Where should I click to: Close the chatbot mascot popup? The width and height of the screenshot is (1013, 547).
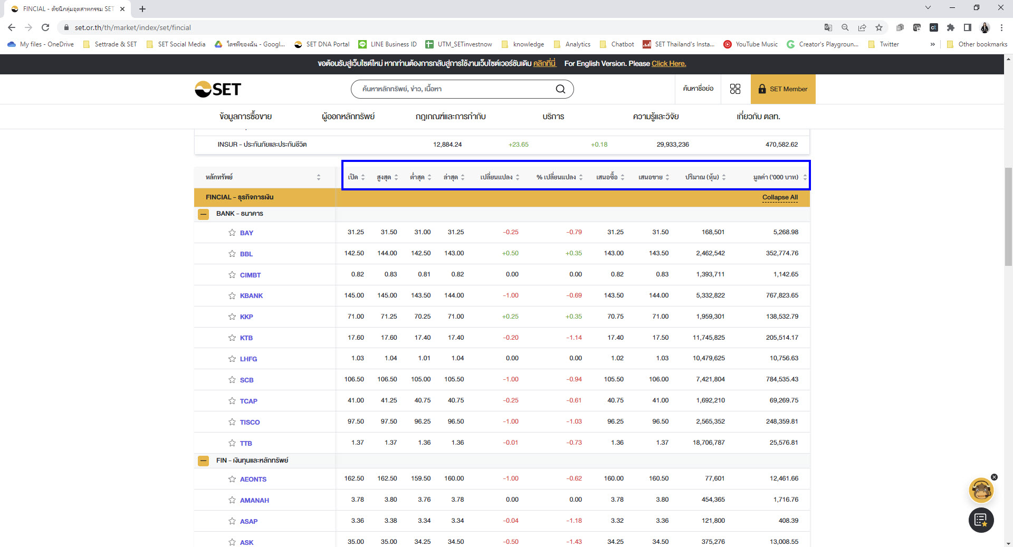(x=994, y=477)
